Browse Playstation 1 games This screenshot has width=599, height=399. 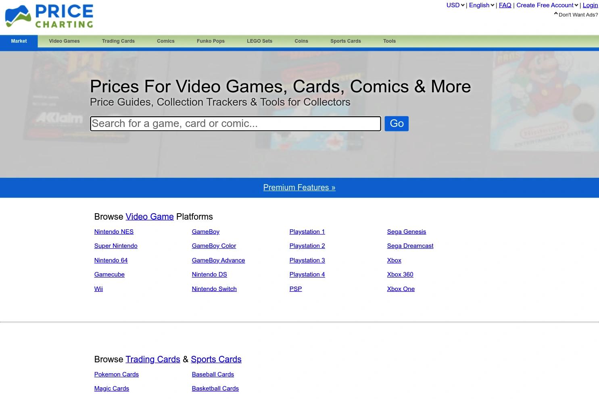307,232
